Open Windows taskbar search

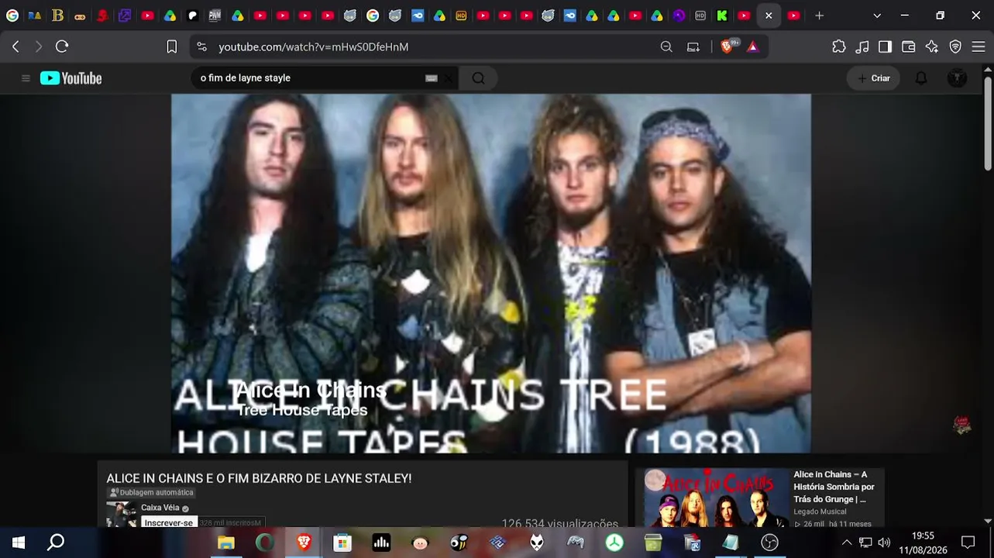pyautogui.click(x=56, y=542)
